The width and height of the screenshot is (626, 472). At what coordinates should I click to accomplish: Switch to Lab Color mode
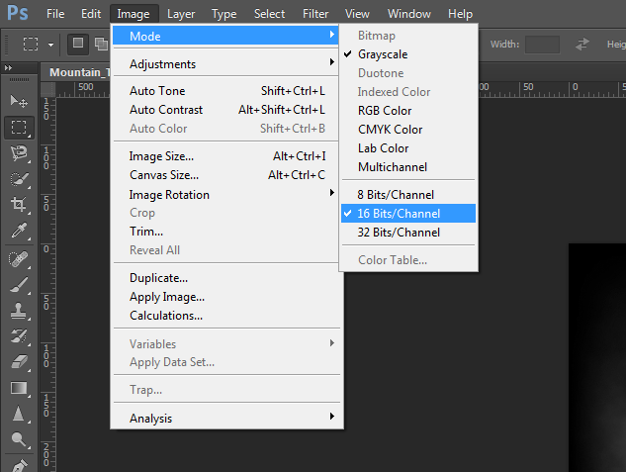408,148
